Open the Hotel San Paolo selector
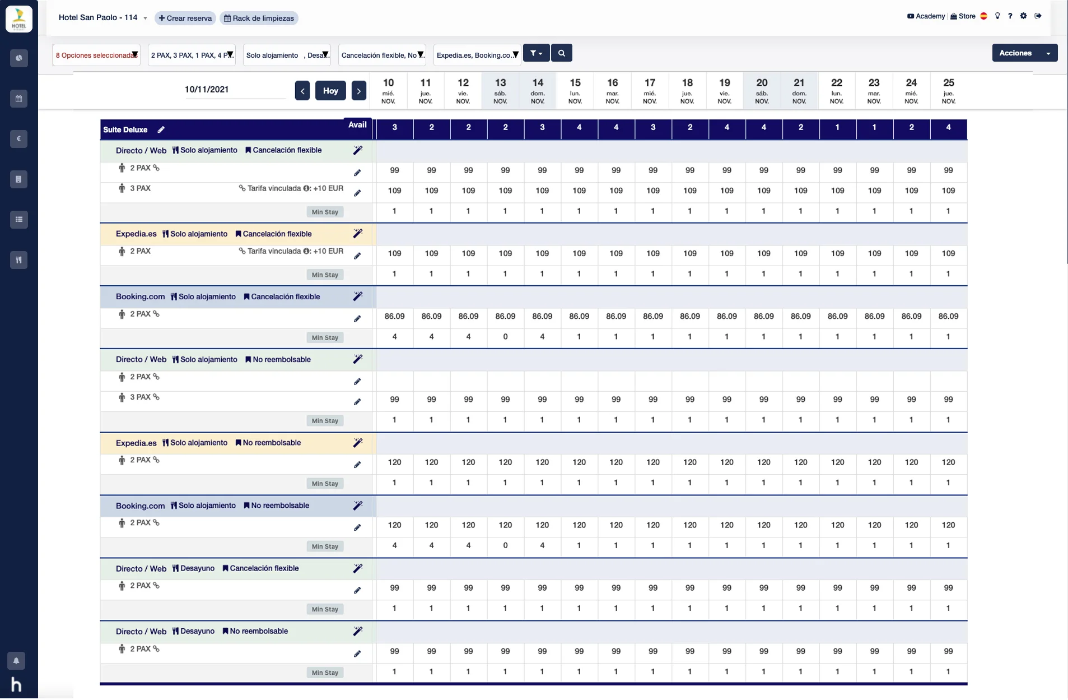This screenshot has height=700, width=1068. click(102, 18)
